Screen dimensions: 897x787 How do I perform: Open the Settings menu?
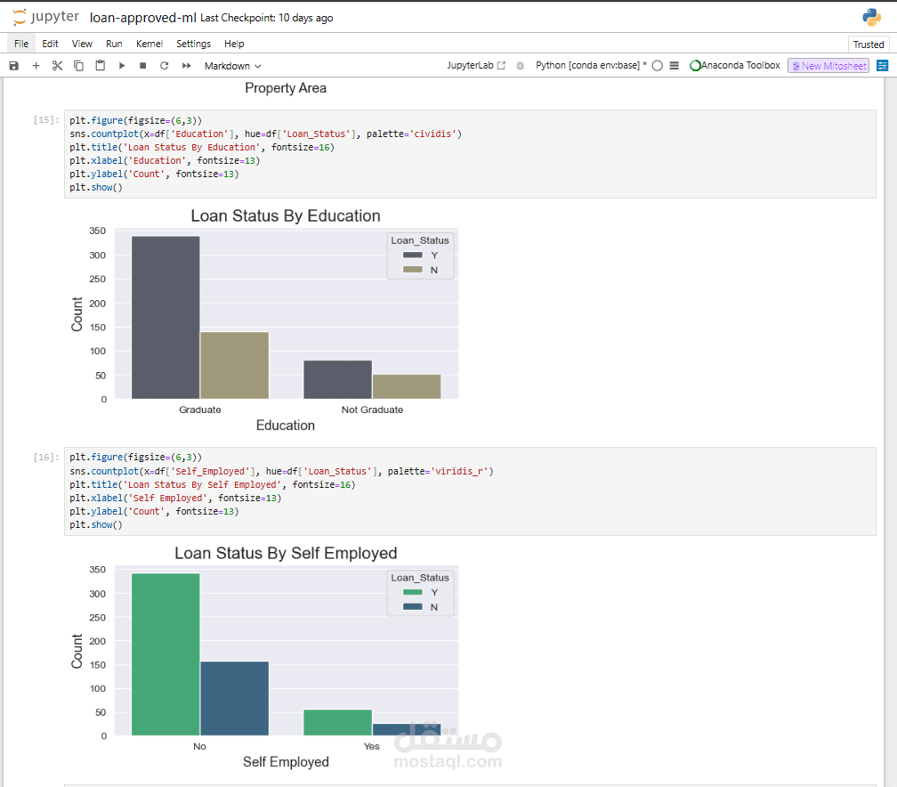coord(193,44)
